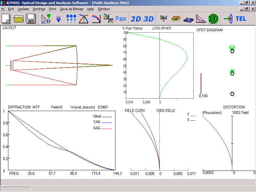Click the longitudinal spherical aberration graph

pos(160,65)
